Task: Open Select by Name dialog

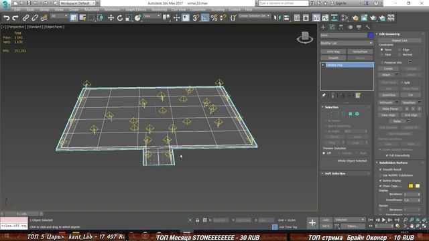Action: [82, 18]
